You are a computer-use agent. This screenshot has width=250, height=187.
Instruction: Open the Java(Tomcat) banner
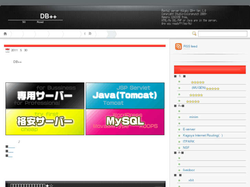pyautogui.click(x=125, y=95)
